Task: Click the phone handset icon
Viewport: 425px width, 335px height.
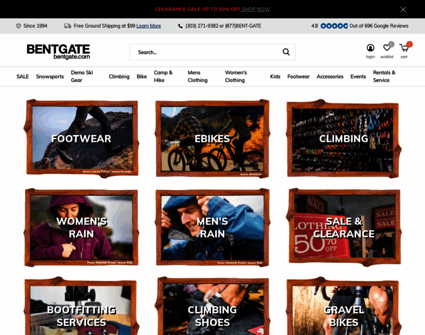Action: (x=180, y=26)
